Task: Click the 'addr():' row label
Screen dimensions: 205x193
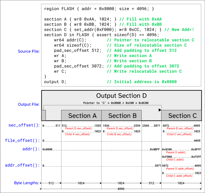Action: click(31, 149)
